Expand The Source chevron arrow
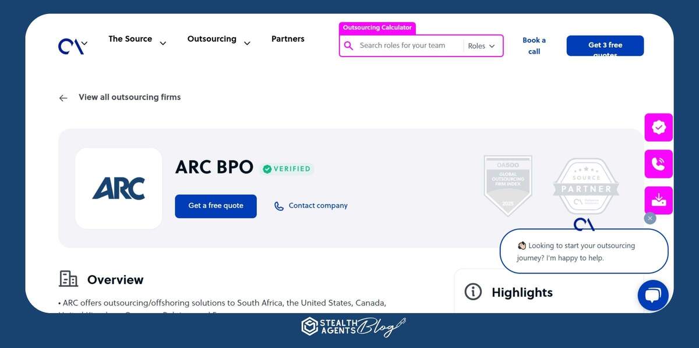 (163, 43)
